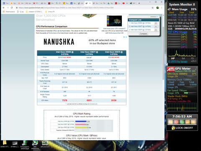Click the Mem Usage chip icon

click(x=169, y=9)
